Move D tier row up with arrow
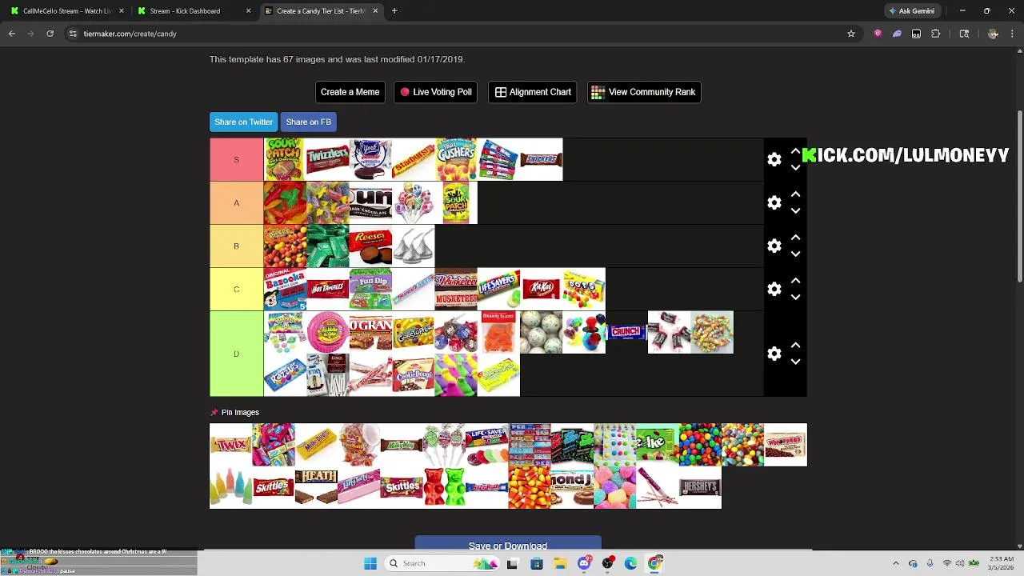Viewport: 1024px width, 576px height. point(795,346)
